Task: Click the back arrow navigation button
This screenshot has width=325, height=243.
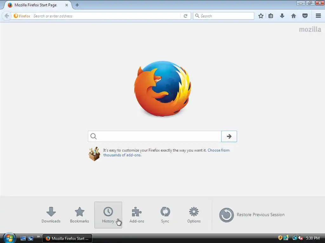Action: click(x=7, y=16)
